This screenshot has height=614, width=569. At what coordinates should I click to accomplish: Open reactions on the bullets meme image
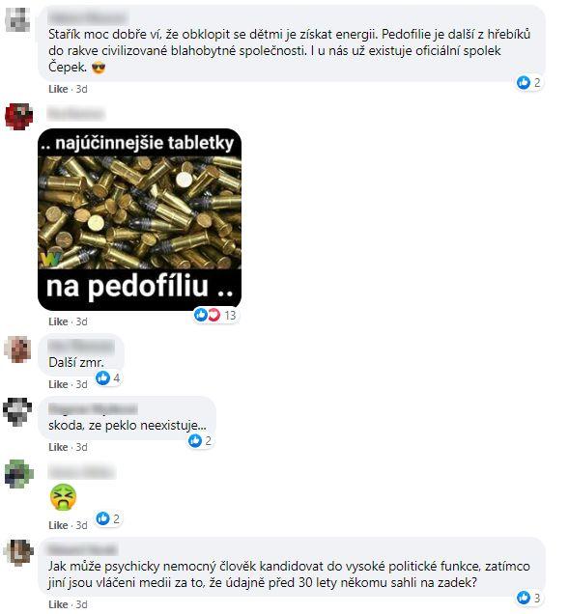(215, 315)
